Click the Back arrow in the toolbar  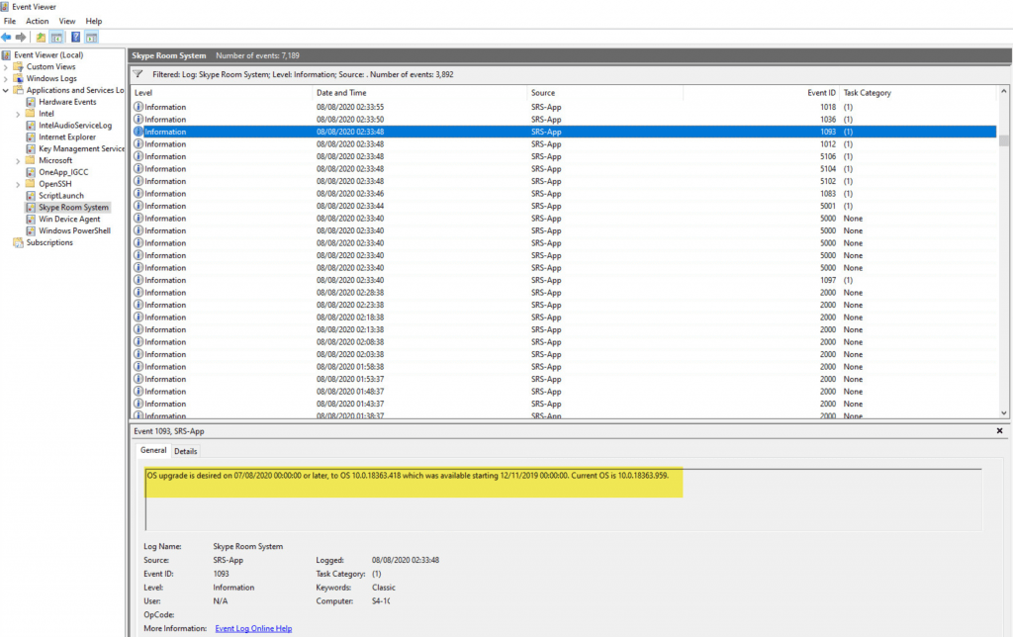click(7, 38)
